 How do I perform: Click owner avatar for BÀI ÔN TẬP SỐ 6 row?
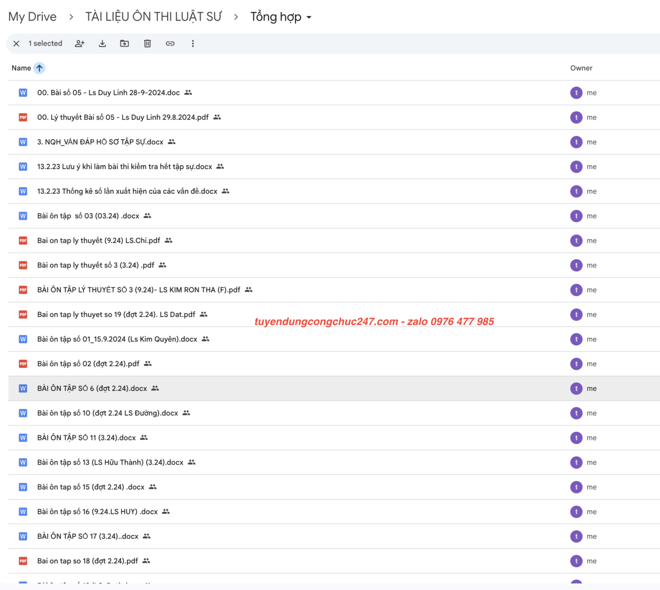pos(576,388)
